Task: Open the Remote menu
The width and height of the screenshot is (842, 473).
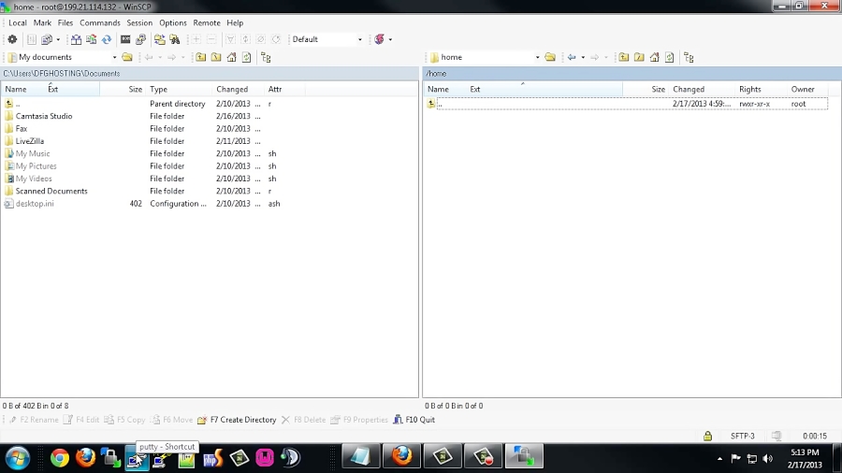Action: (x=207, y=22)
